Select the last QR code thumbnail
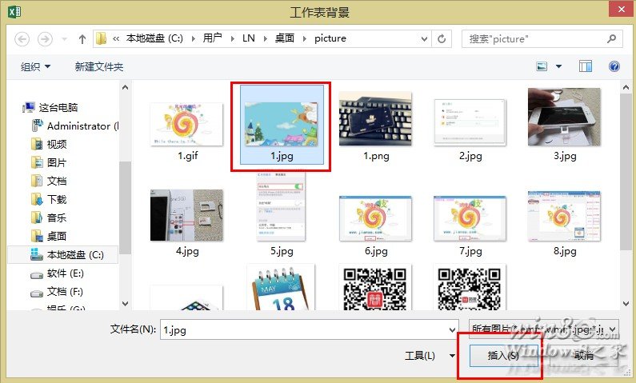The width and height of the screenshot is (636, 383). (470, 287)
